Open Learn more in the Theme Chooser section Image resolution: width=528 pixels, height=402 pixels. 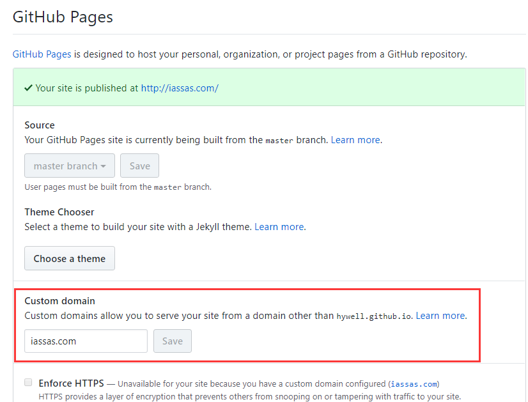point(279,226)
